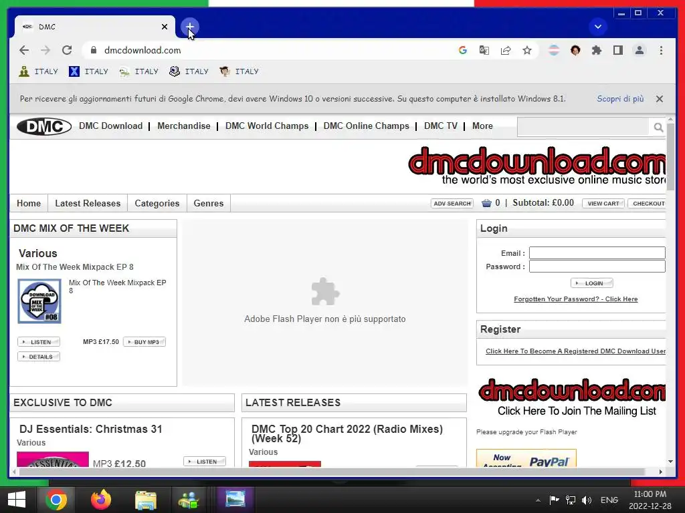
Task: Open first ITALY bookmark with people icon
Action: (x=38, y=71)
